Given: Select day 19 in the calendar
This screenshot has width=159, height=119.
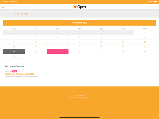Looking at the screenshot, I should click(x=79, y=47).
